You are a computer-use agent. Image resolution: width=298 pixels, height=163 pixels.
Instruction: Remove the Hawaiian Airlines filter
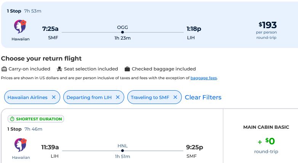pos(54,97)
